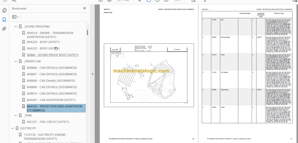Viewport: 298px width, 143px height.
Task: Click '_DRIVER CAB' text on left page
Action: click(x=107, y=13)
